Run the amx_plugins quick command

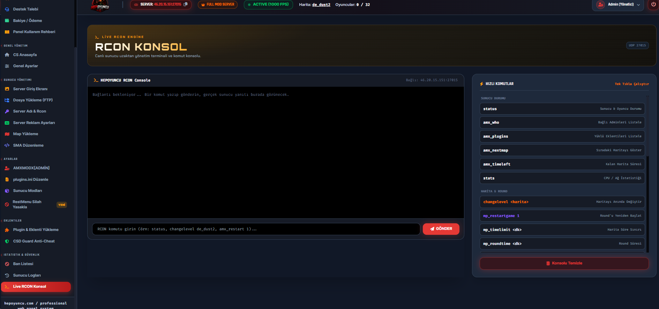562,137
